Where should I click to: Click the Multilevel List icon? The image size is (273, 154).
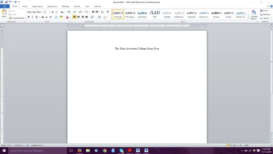(x=87, y=12)
